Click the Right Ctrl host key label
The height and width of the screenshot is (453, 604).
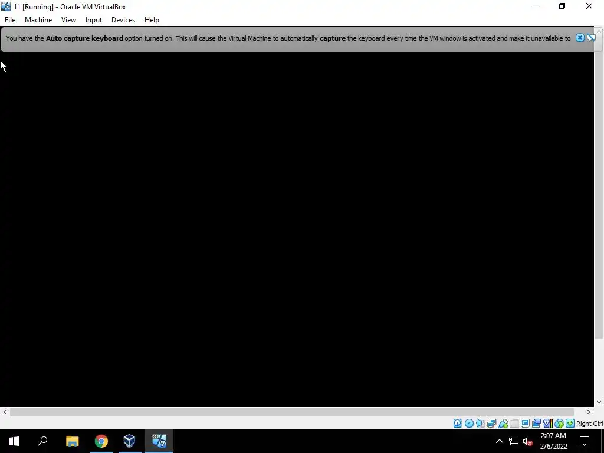(x=589, y=424)
